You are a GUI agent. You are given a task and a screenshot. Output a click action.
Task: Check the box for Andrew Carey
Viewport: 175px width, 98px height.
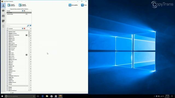click(7, 71)
